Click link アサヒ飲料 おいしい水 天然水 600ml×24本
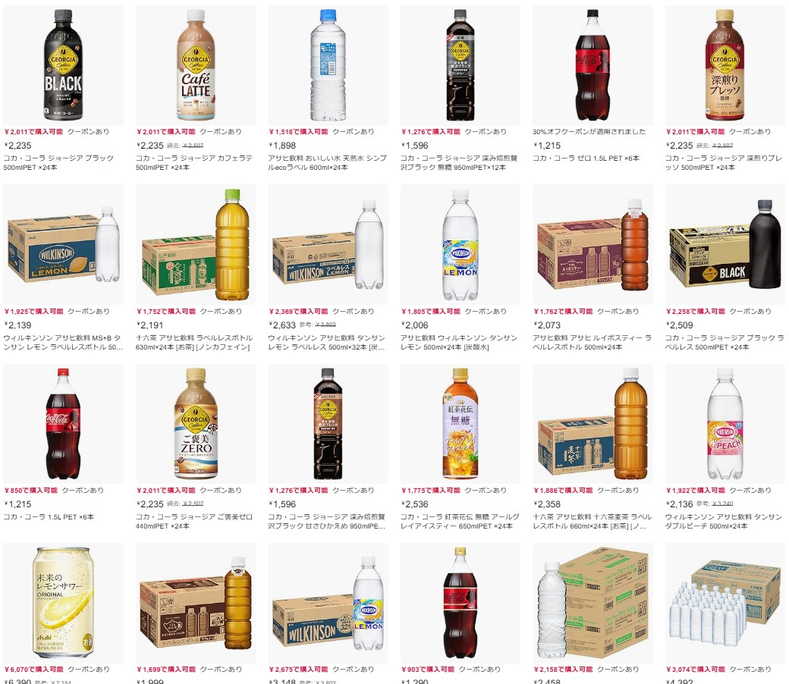Screen dimensions: 789x684 [x=328, y=162]
